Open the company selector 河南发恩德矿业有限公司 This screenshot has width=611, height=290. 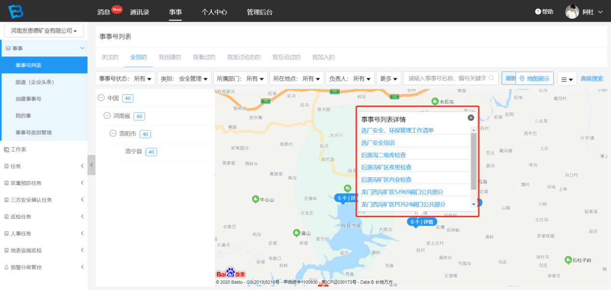pyautogui.click(x=44, y=31)
